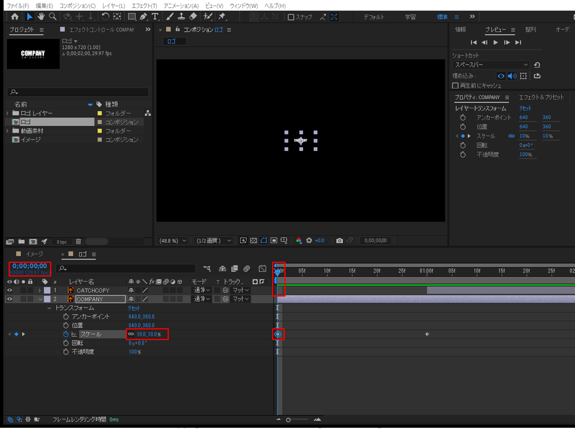Open the スペースバー shortcut dropdown
The image size is (575, 436).
(491, 65)
